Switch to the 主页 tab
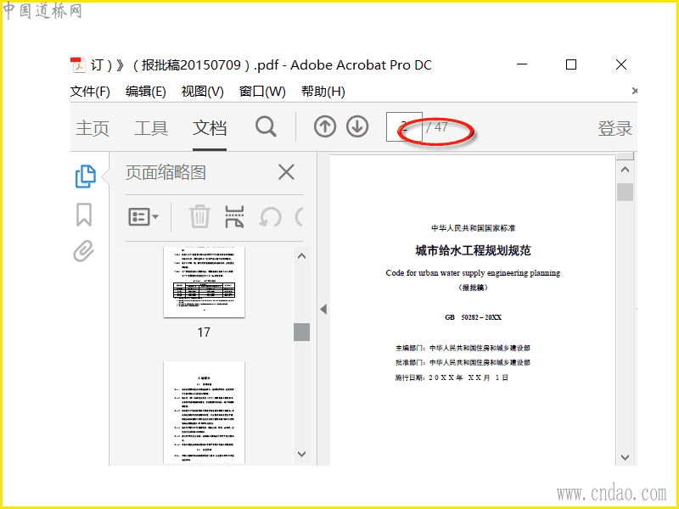The width and height of the screenshot is (679, 509). click(x=93, y=128)
